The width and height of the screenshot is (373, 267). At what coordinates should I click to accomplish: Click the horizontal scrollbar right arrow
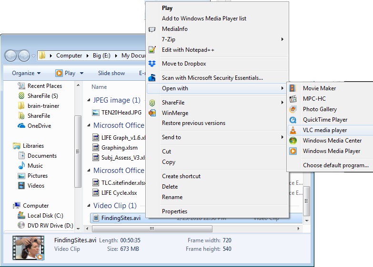tap(298, 229)
